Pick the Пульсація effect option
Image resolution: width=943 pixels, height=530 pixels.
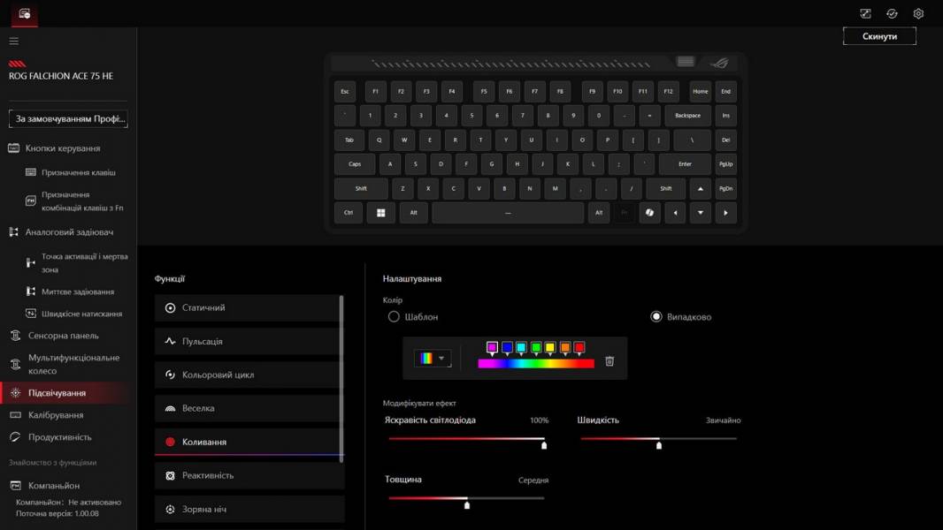[x=247, y=342]
